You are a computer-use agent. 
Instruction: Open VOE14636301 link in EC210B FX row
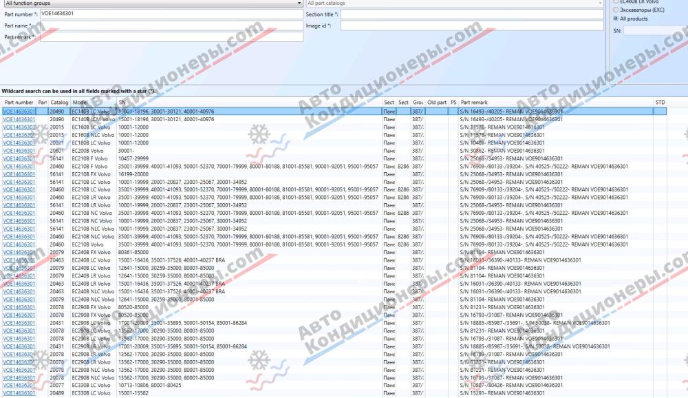coord(19,174)
